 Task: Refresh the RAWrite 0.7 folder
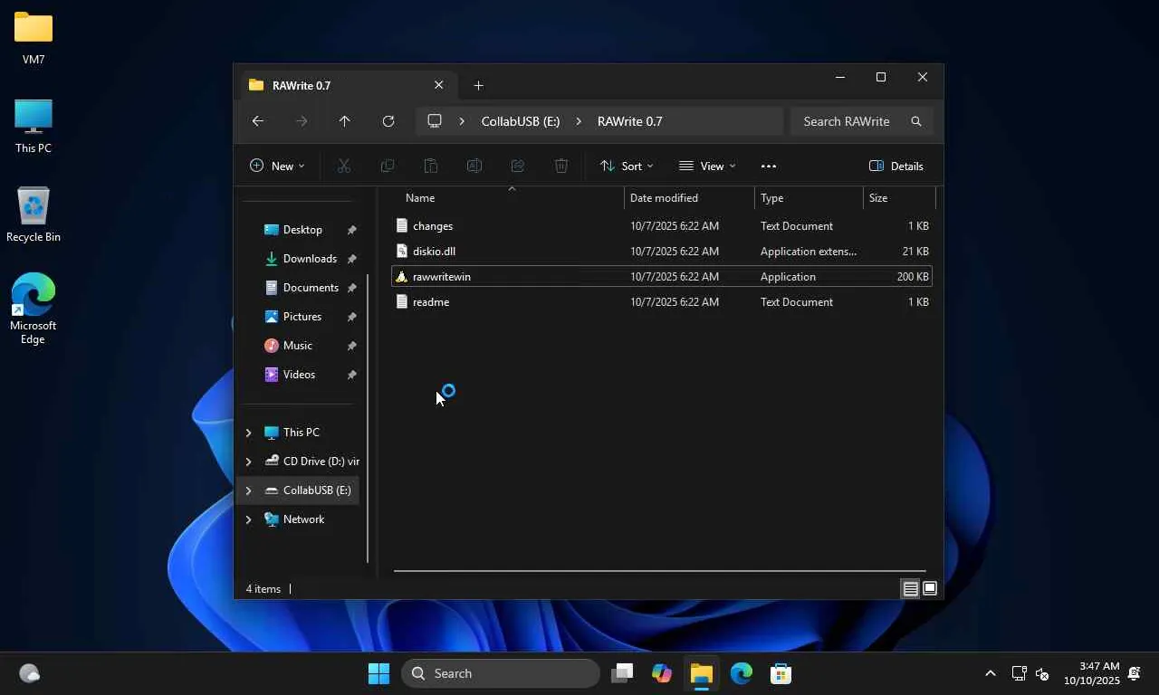coord(388,121)
